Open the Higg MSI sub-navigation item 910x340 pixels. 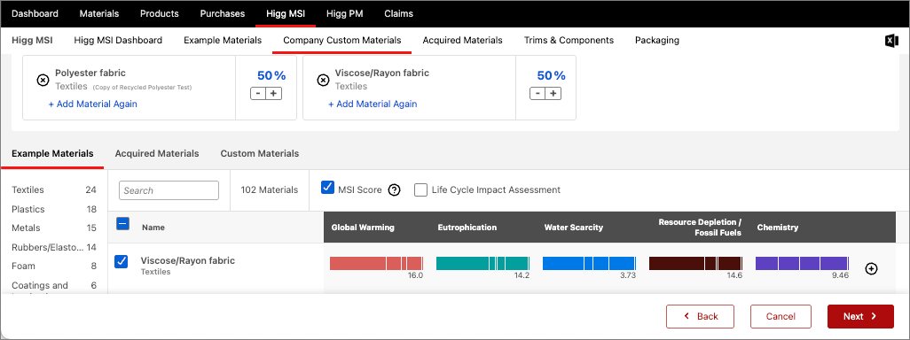(x=32, y=41)
